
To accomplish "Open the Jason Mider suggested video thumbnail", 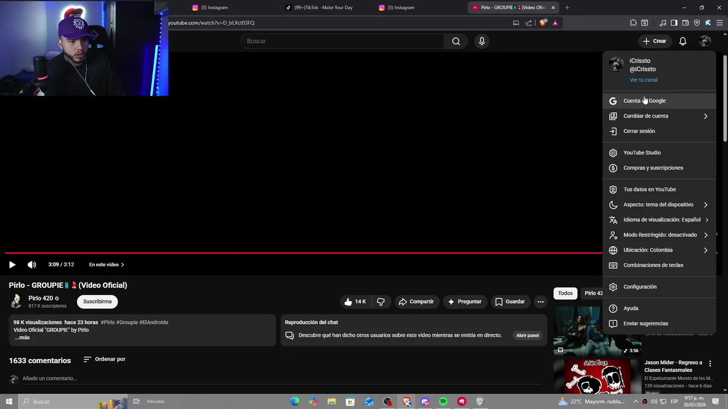I will (x=597, y=377).
